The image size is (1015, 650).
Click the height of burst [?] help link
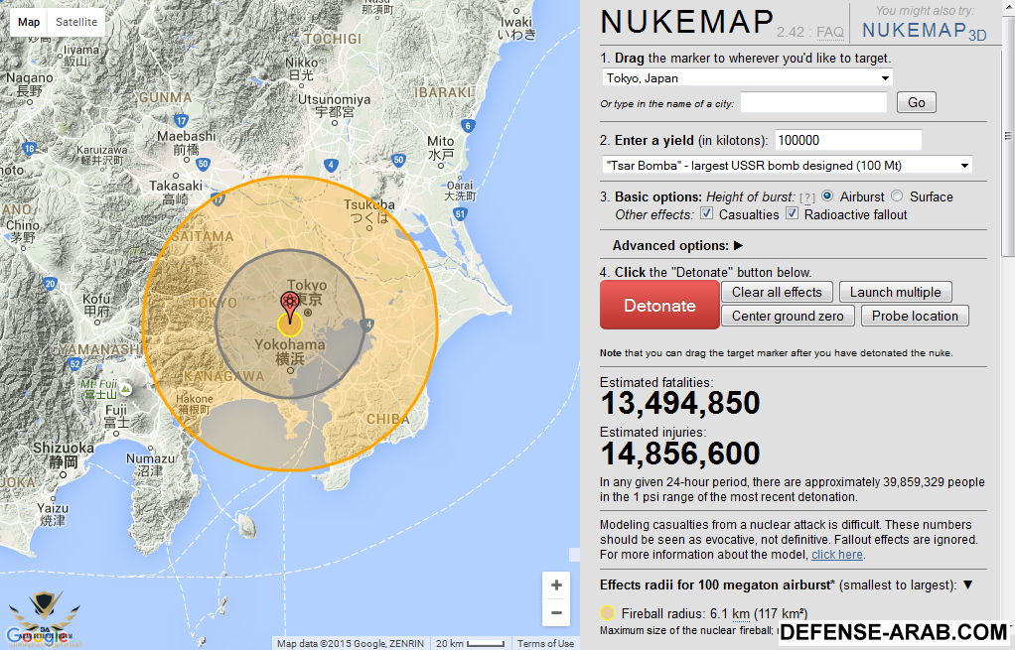[x=807, y=197]
